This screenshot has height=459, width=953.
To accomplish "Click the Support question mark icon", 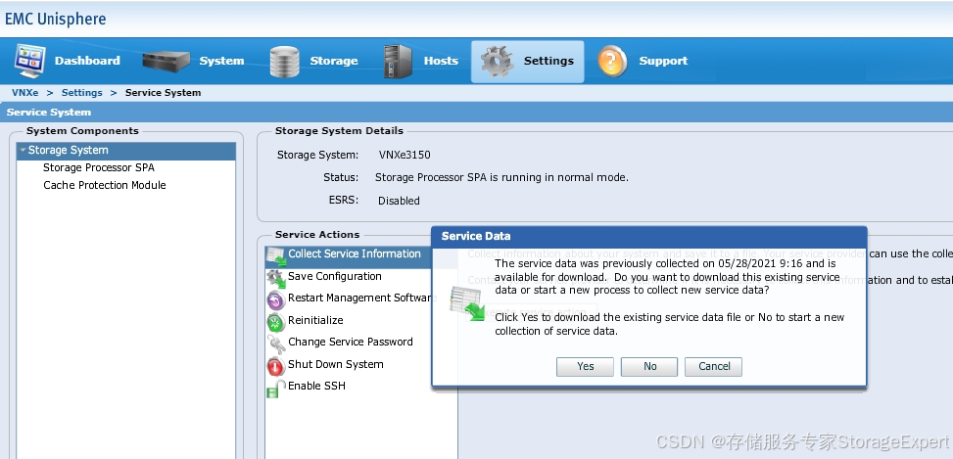I will [x=612, y=62].
